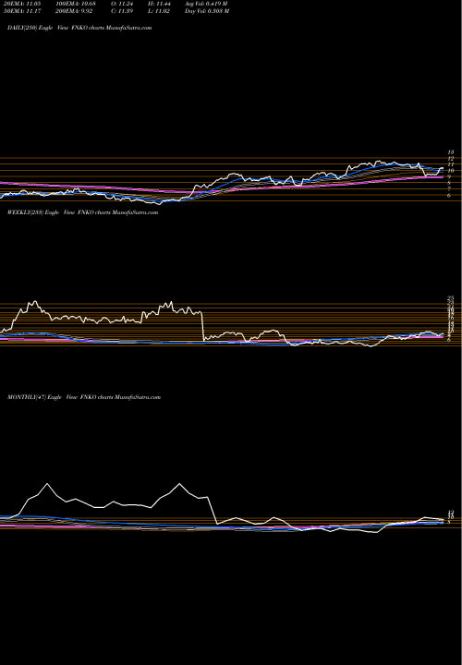Click the 6 label on daily price axis
Screen dimensions: 462x665
coord(449,196)
